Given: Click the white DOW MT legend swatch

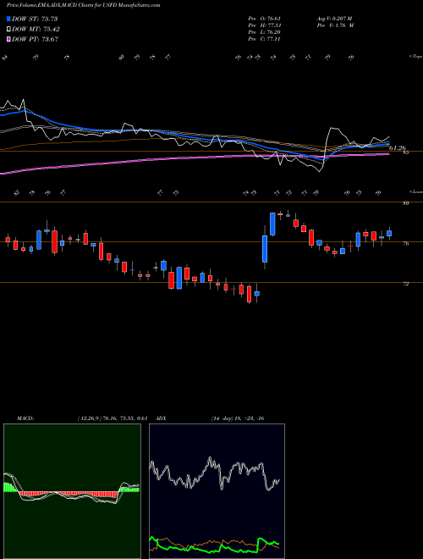Looking at the screenshot, I should (9, 30).
